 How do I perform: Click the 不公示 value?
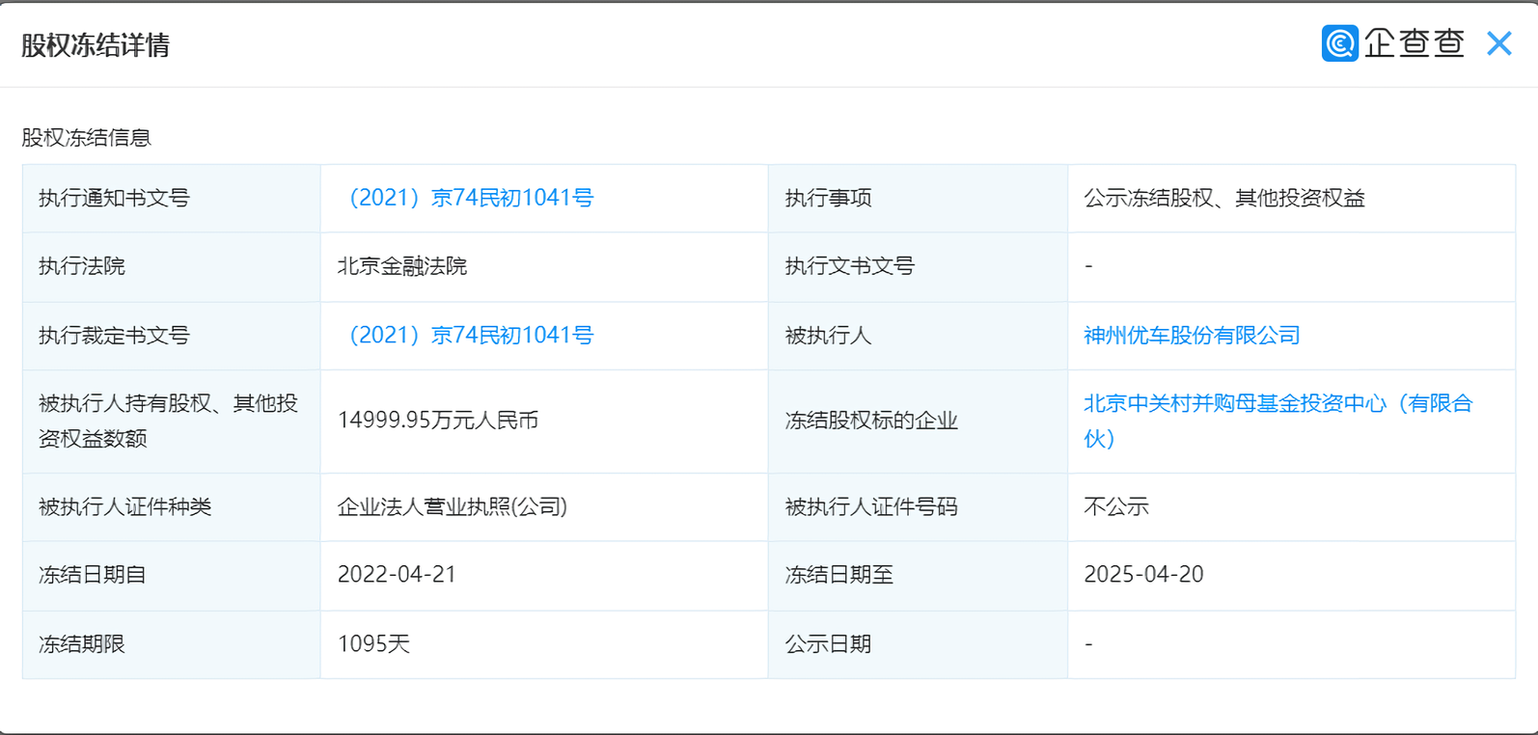tap(1116, 506)
